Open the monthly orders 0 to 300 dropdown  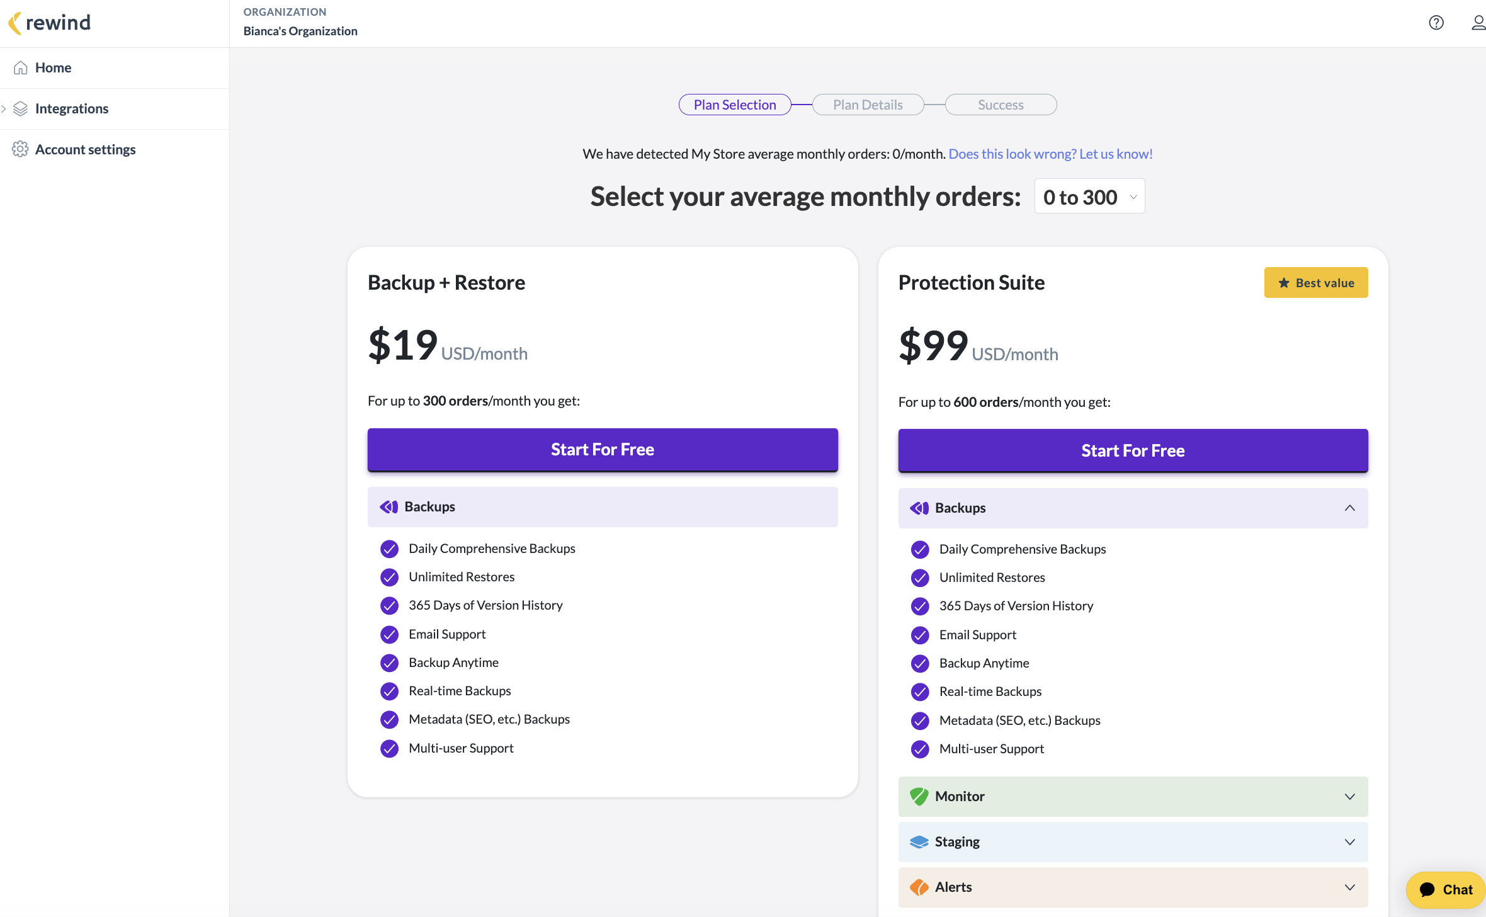(1089, 196)
